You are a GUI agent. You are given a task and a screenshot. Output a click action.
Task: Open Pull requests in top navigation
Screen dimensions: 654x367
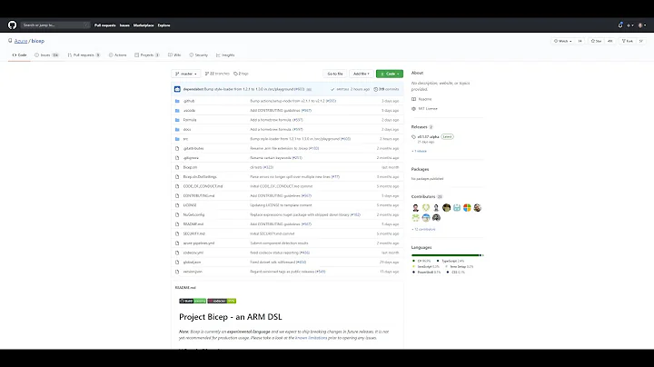point(104,25)
